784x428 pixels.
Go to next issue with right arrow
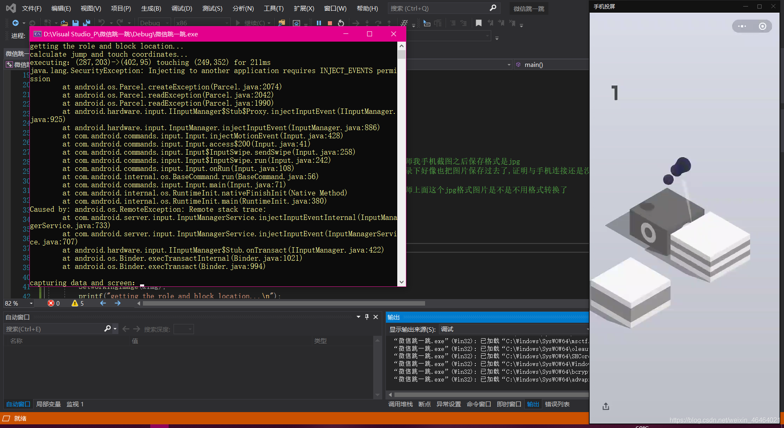coord(118,303)
